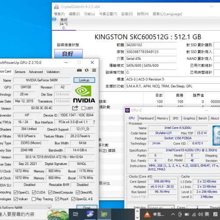Viewport: 220px width, 220px height.
Task: Toggle the CUDA checkbox
Action: 34,192
